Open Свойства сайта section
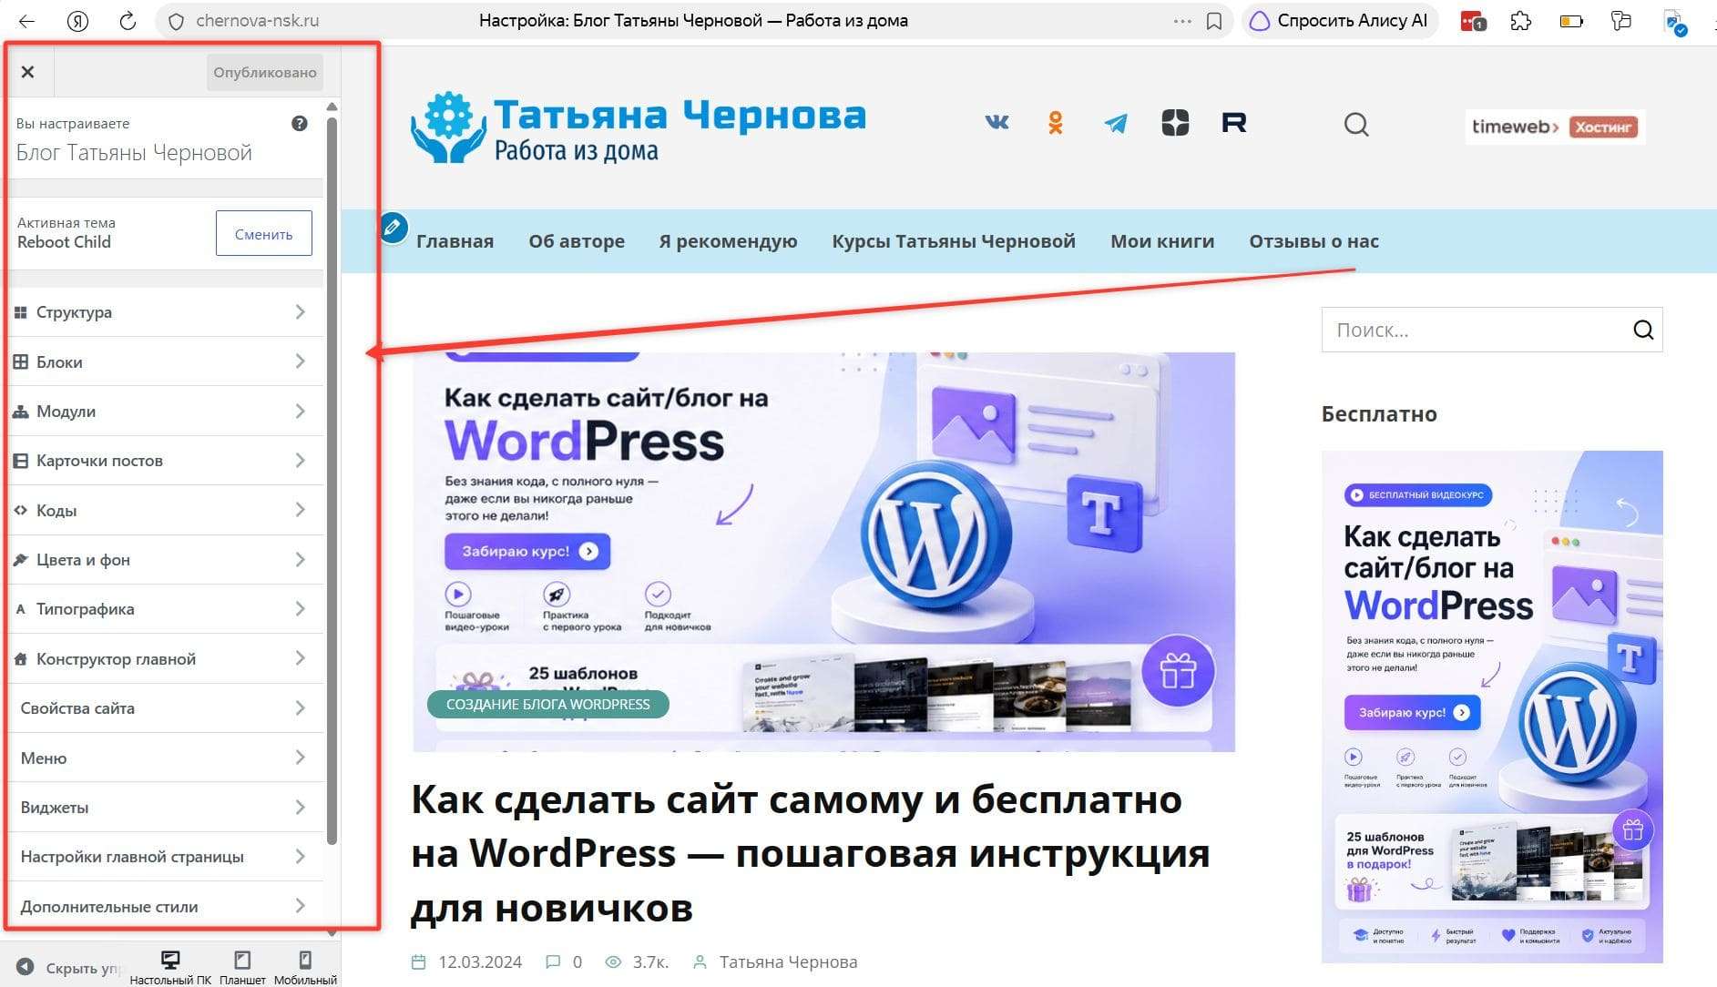 pyautogui.click(x=166, y=708)
